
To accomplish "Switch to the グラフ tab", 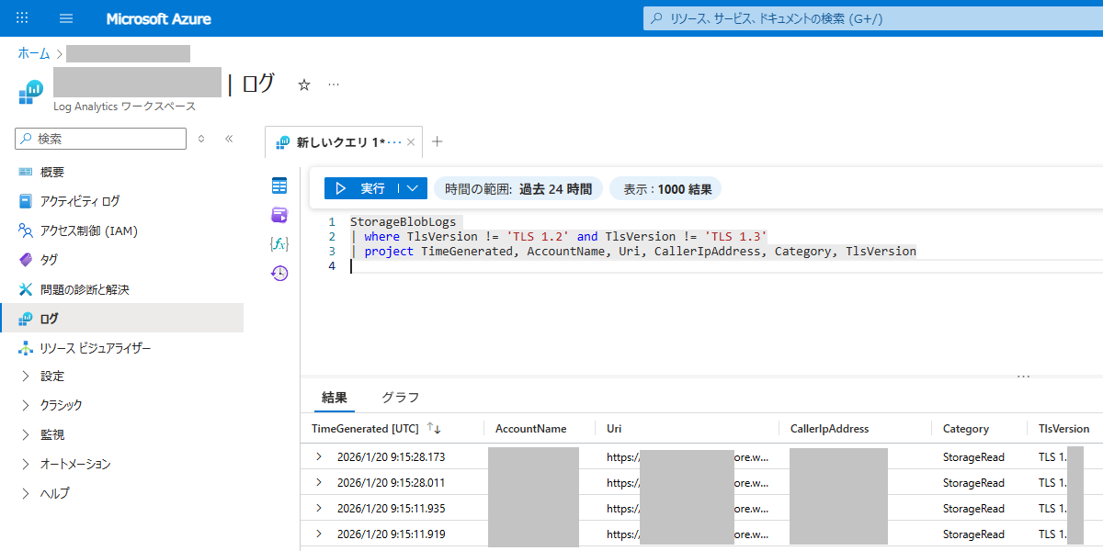I will pyautogui.click(x=401, y=398).
